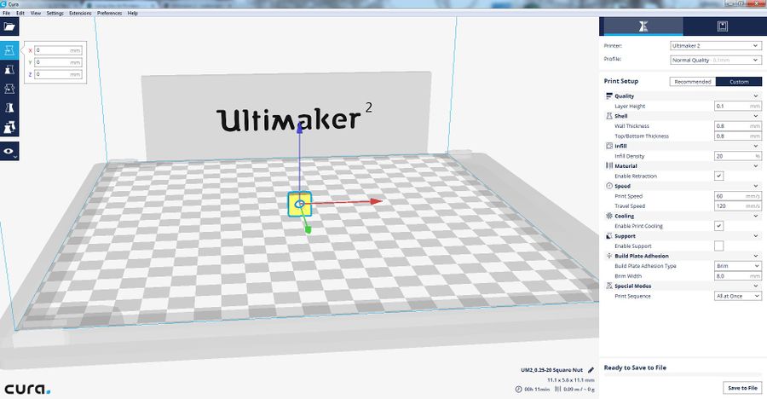Edit the Brim Width value field
Screen dimensions: 767x399
(738, 276)
